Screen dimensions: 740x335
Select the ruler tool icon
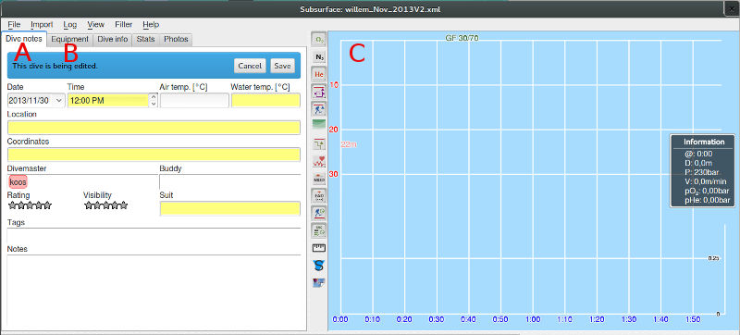319,248
